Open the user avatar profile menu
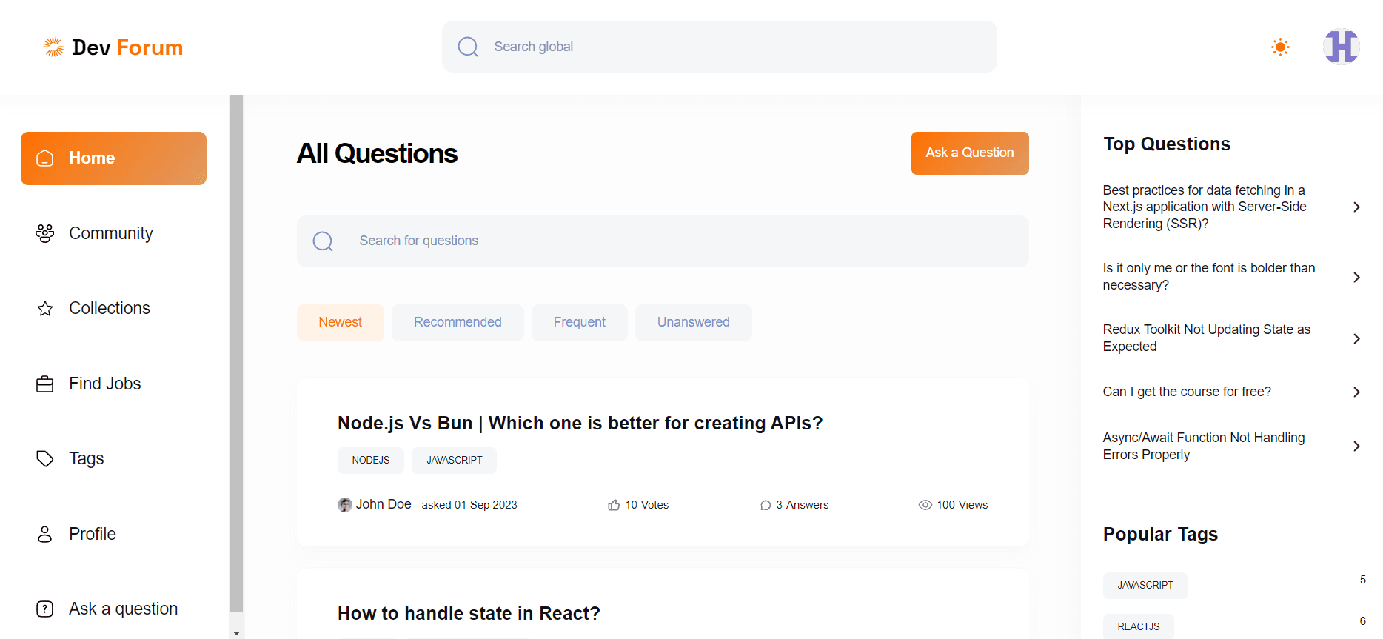 click(1341, 47)
